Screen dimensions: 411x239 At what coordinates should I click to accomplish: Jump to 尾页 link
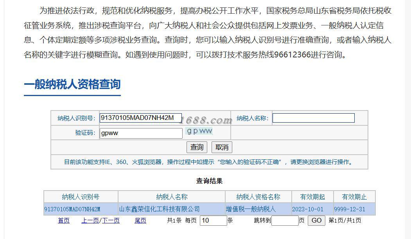tap(140, 221)
